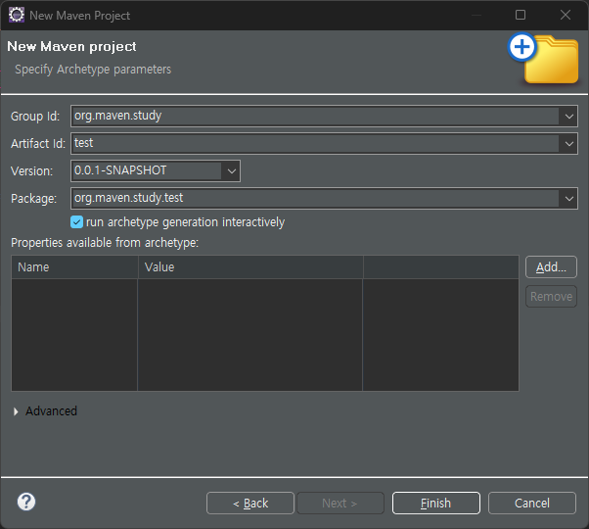
Task: Click the Add... button
Action: [x=551, y=267]
